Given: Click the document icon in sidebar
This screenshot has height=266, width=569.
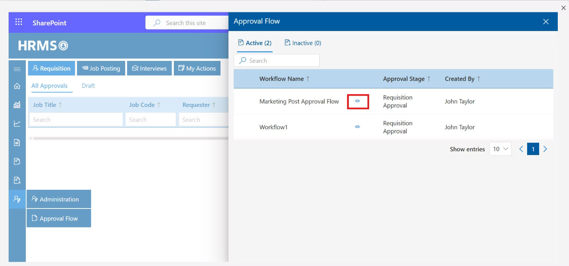Looking at the screenshot, I should click(x=17, y=142).
